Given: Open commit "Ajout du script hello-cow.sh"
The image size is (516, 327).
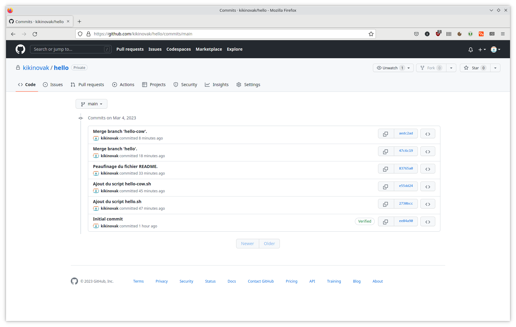Looking at the screenshot, I should click(x=122, y=184).
